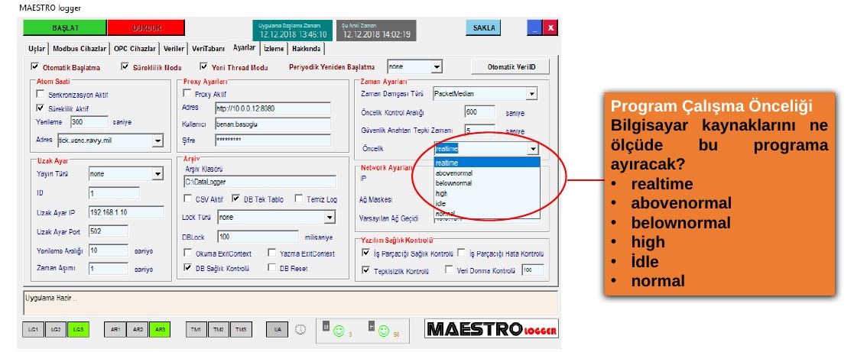Switch to the Modbus Cihazlar tab
The width and height of the screenshot is (867, 352).
[80, 49]
